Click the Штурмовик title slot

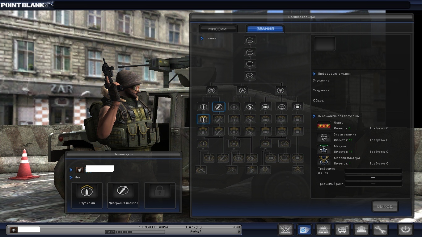coord(87,195)
